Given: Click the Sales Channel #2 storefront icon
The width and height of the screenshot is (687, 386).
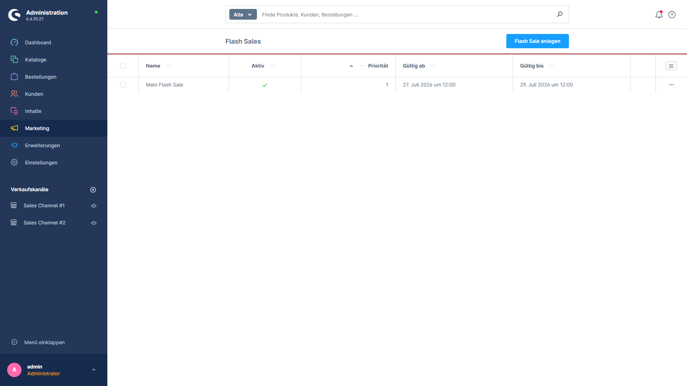Looking at the screenshot, I should pyautogui.click(x=14, y=223).
